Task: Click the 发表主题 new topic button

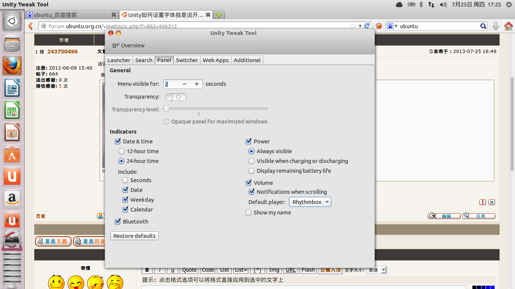Action: pyautogui.click(x=53, y=241)
